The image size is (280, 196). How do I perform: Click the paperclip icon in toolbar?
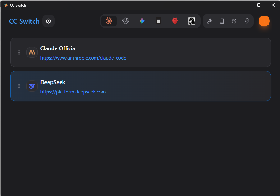[x=247, y=21]
